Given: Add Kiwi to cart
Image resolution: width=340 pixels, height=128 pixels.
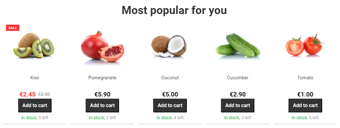Looking at the screenshot, I should [x=35, y=106].
